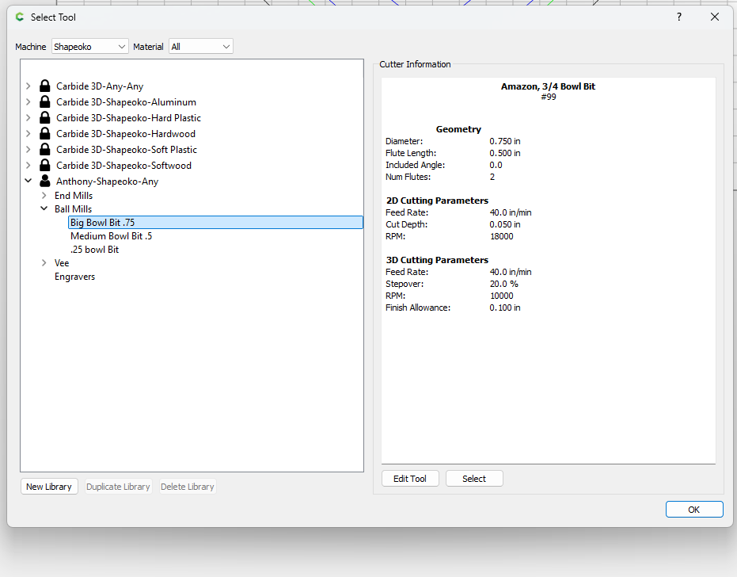This screenshot has width=737, height=577.
Task: Click the Edit Tool button
Action: click(410, 479)
